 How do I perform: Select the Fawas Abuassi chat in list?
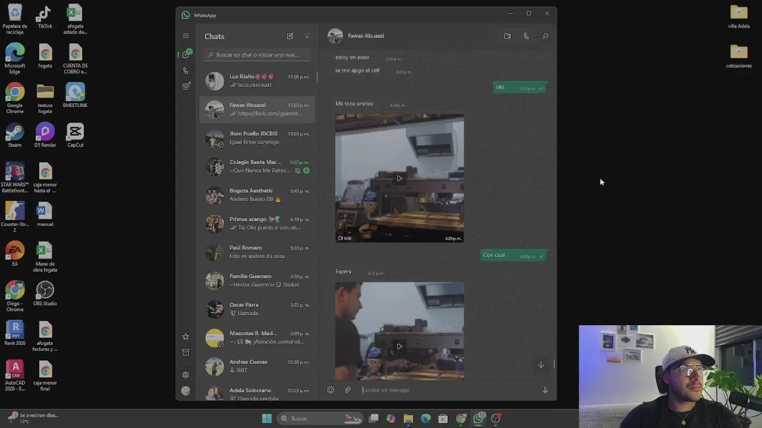pos(257,109)
